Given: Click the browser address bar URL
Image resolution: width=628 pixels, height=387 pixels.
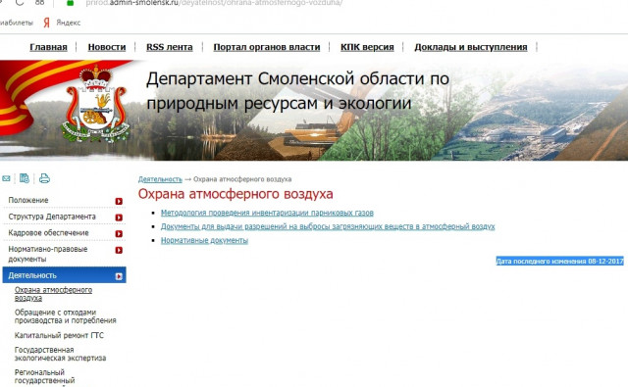Looking at the screenshot, I should (214, 3).
